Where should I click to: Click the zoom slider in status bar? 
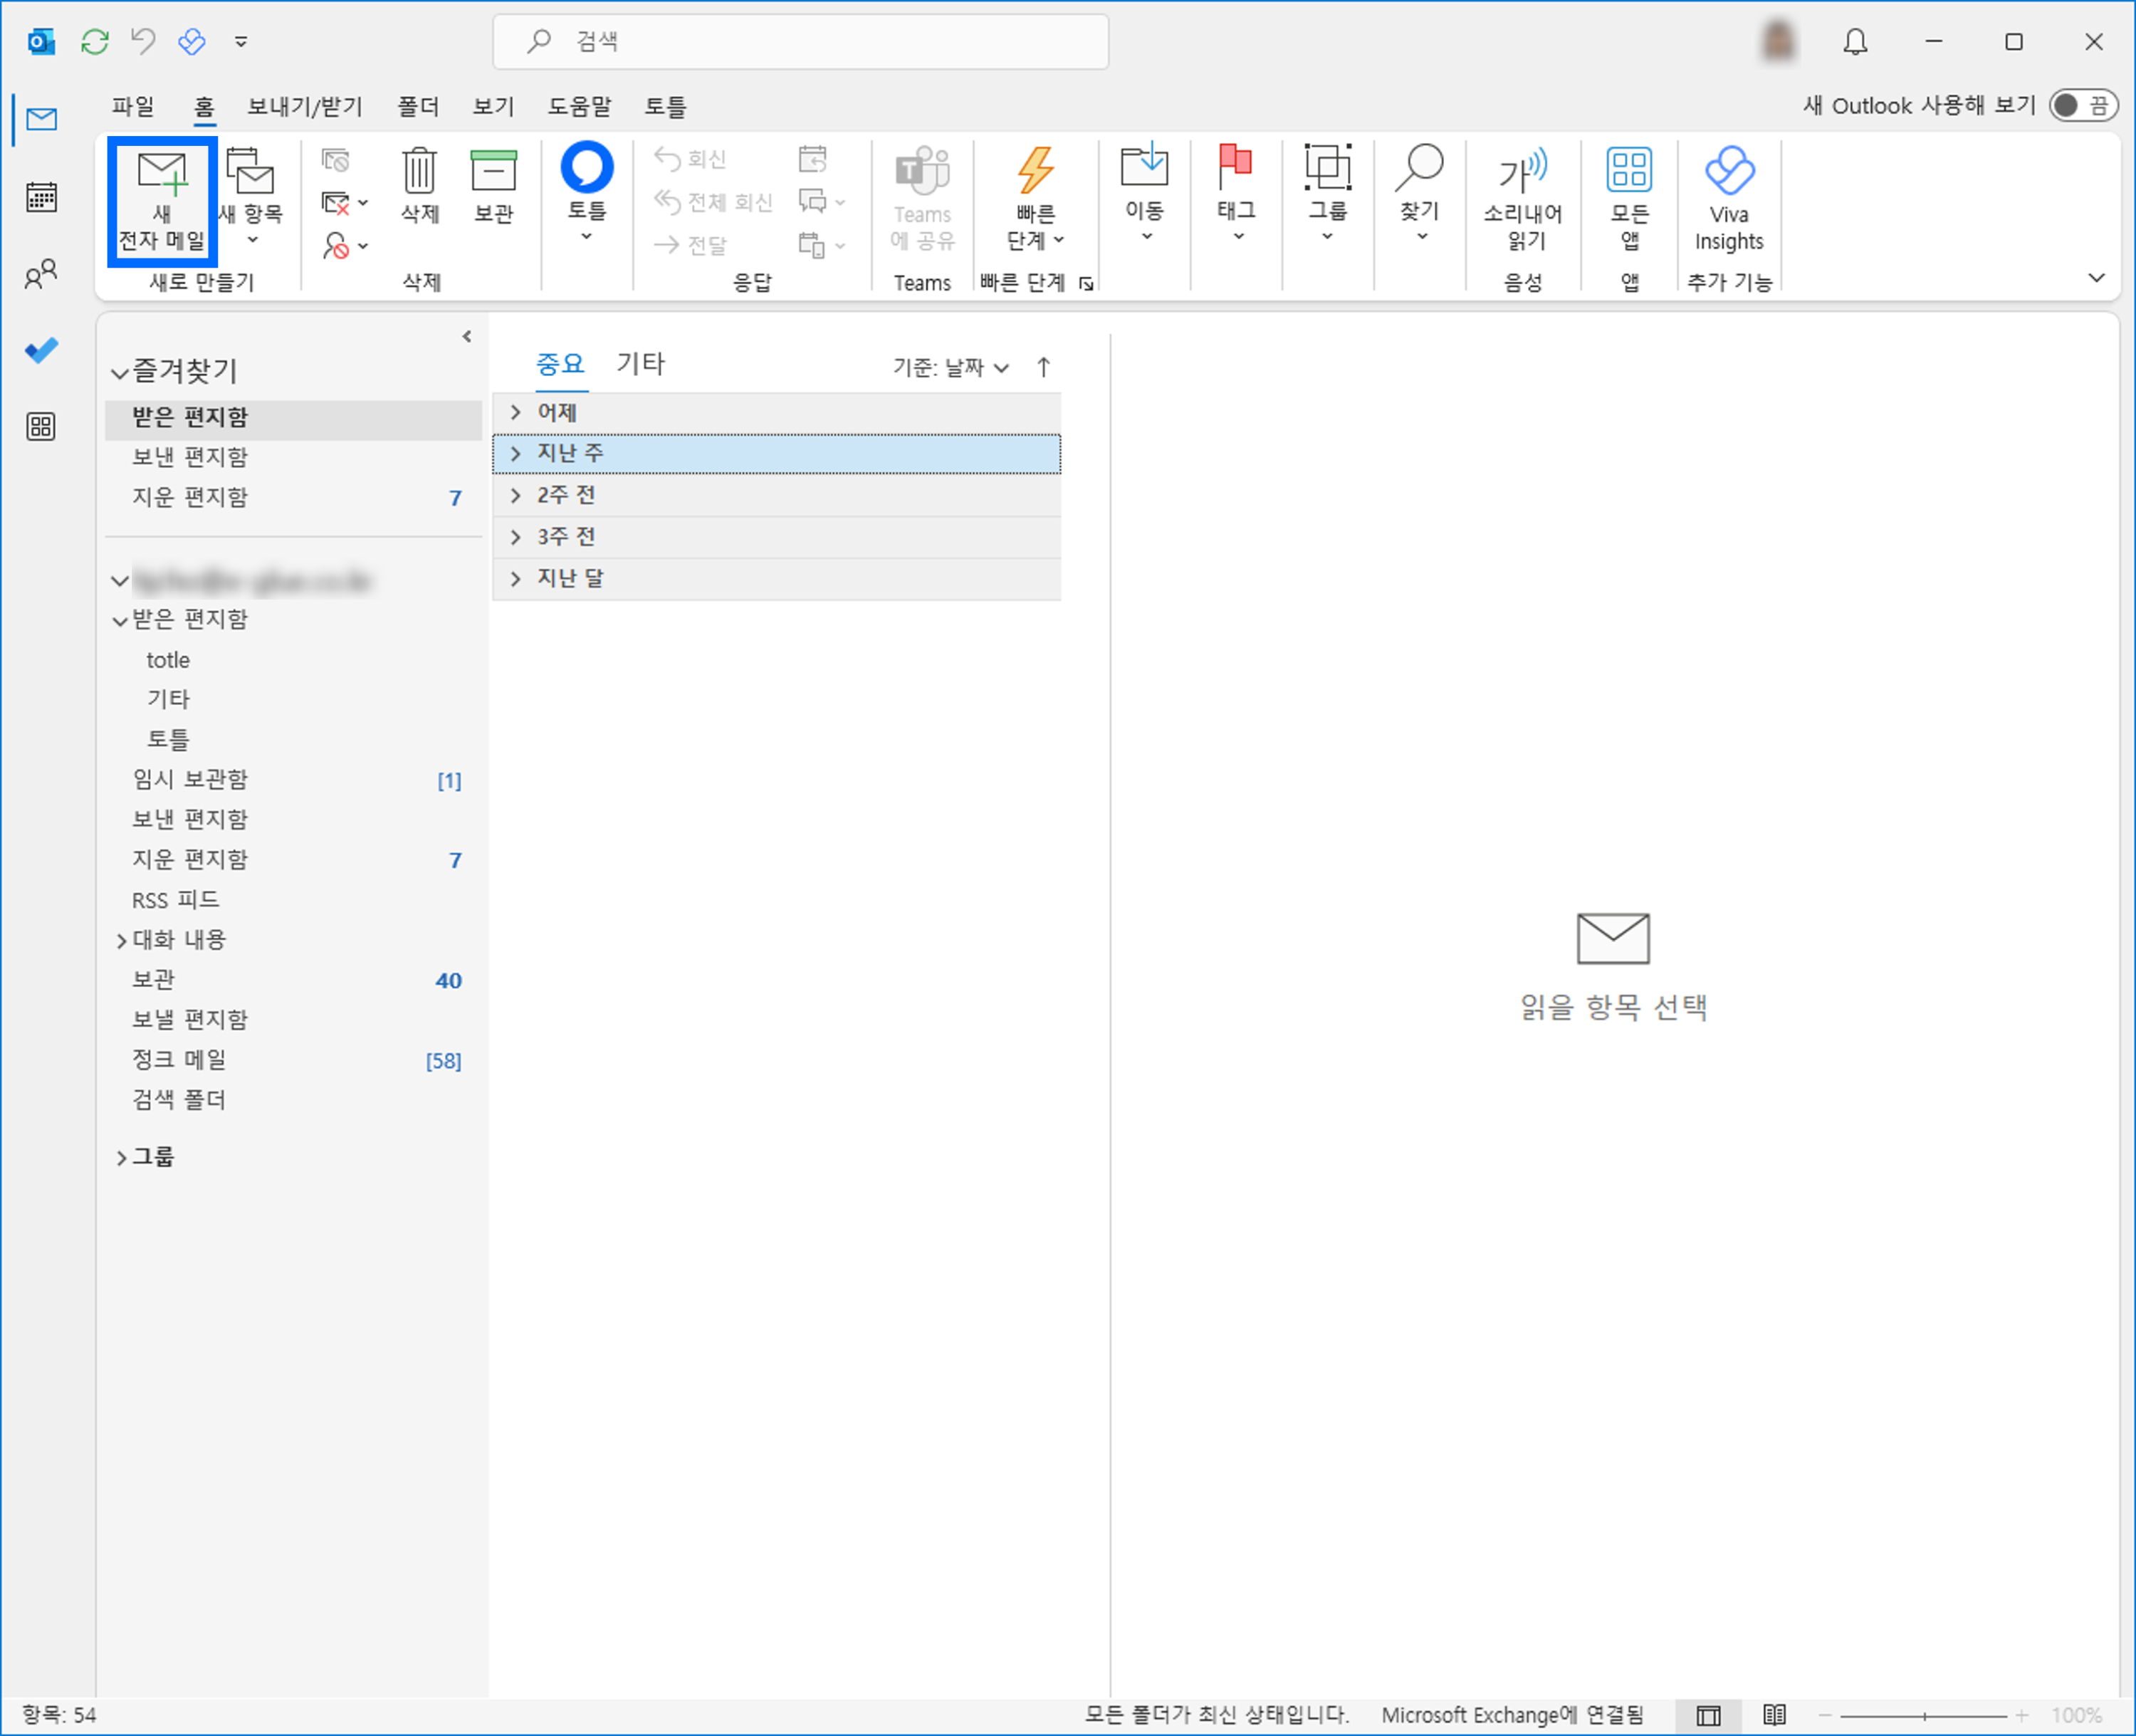pyautogui.click(x=1923, y=1715)
